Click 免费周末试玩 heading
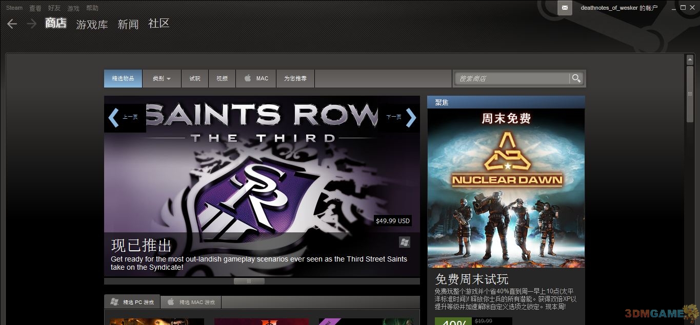This screenshot has height=325, width=700. click(x=472, y=279)
